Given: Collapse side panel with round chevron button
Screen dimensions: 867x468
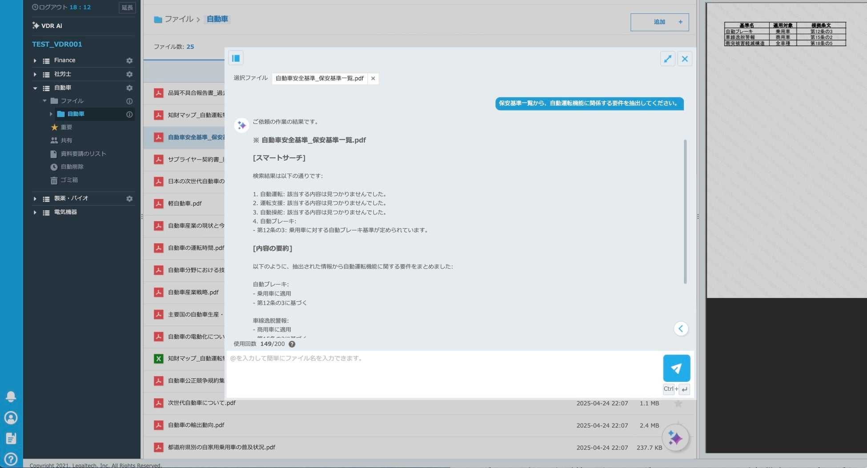Looking at the screenshot, I should [681, 329].
